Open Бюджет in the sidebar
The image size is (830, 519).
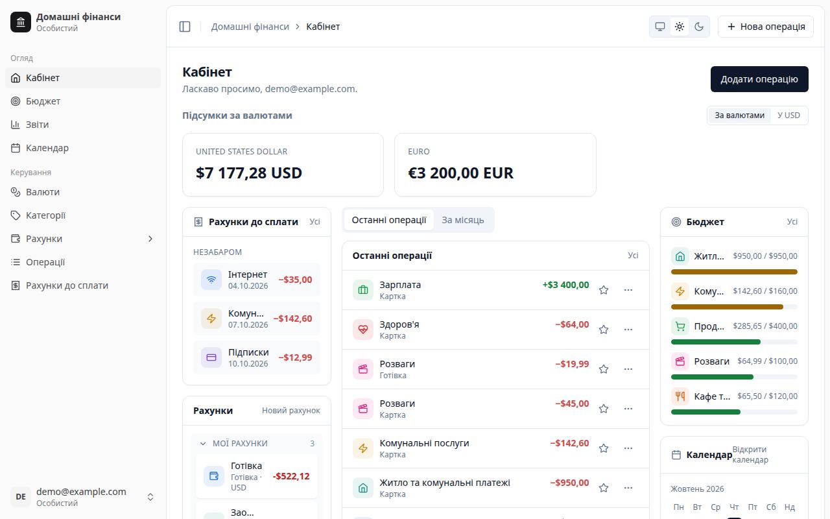click(x=83, y=101)
